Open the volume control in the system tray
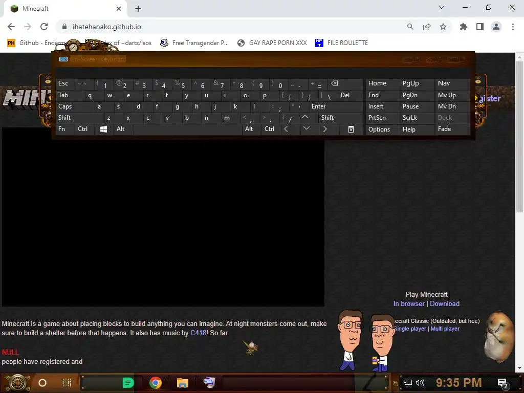Viewport: 524px width, 393px height. click(x=420, y=383)
